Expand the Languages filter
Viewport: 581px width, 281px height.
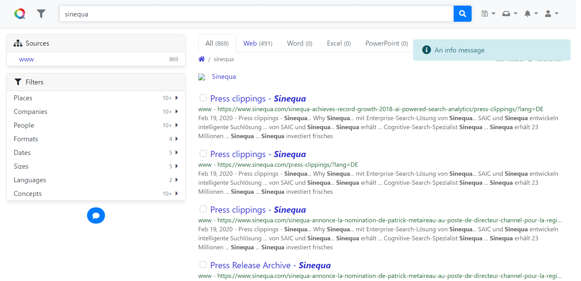pos(96,180)
